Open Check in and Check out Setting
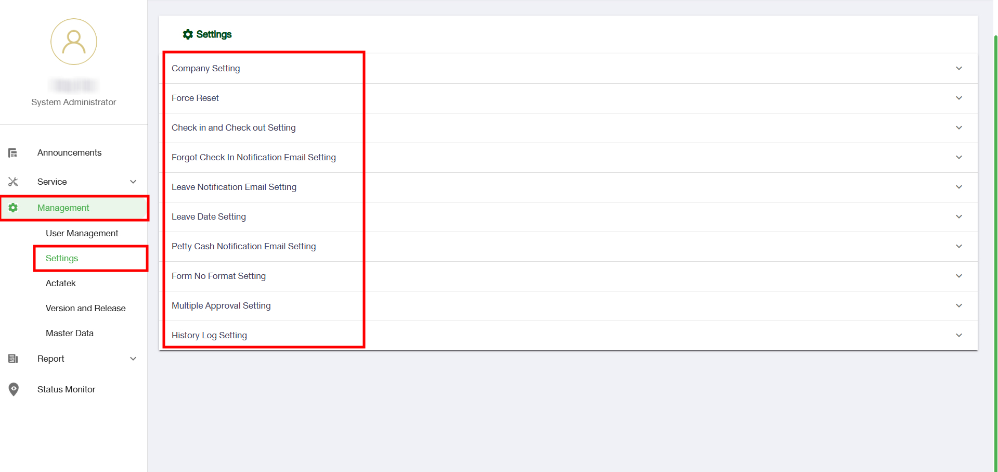This screenshot has height=472, width=998. (234, 128)
